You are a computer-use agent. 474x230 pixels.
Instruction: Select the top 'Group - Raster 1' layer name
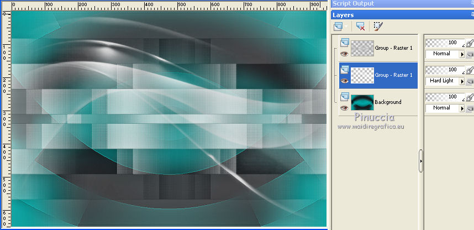(x=393, y=48)
